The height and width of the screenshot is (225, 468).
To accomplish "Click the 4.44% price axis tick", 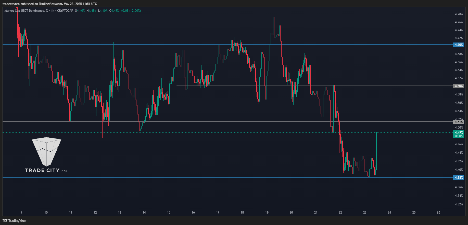I will (459, 153).
